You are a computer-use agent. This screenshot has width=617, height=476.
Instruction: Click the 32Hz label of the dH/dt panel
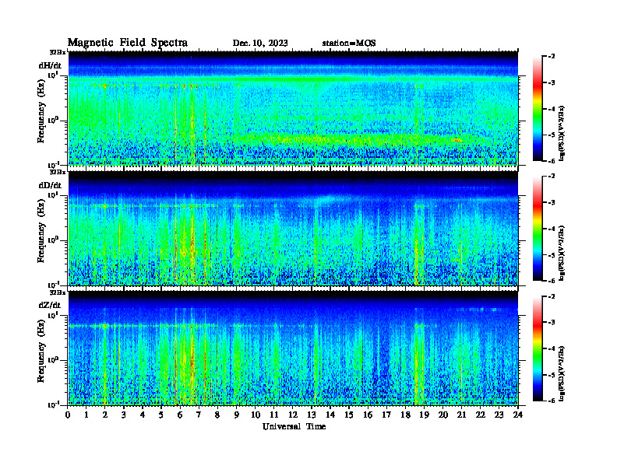(58, 52)
